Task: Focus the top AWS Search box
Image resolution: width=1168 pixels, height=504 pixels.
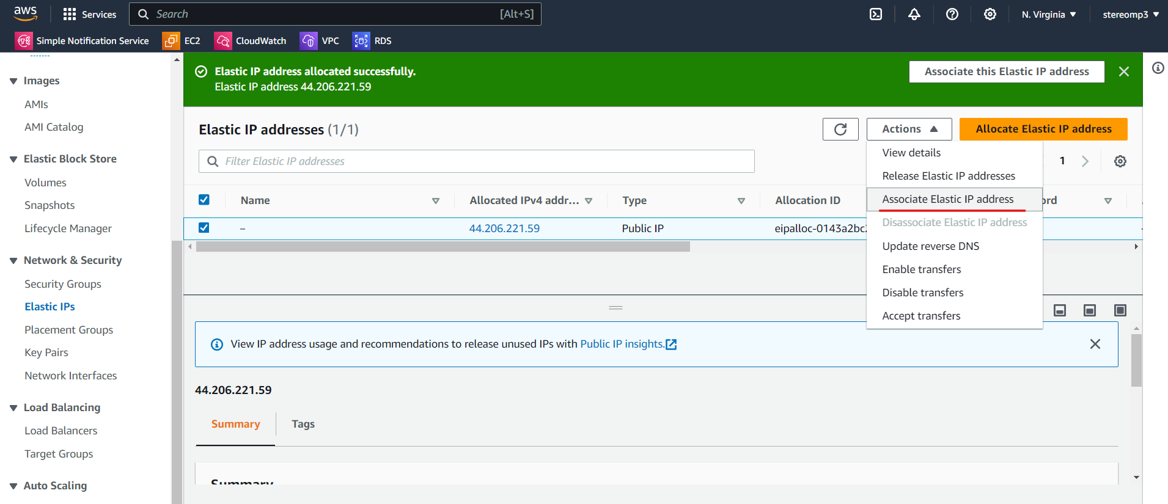Action: point(335,14)
